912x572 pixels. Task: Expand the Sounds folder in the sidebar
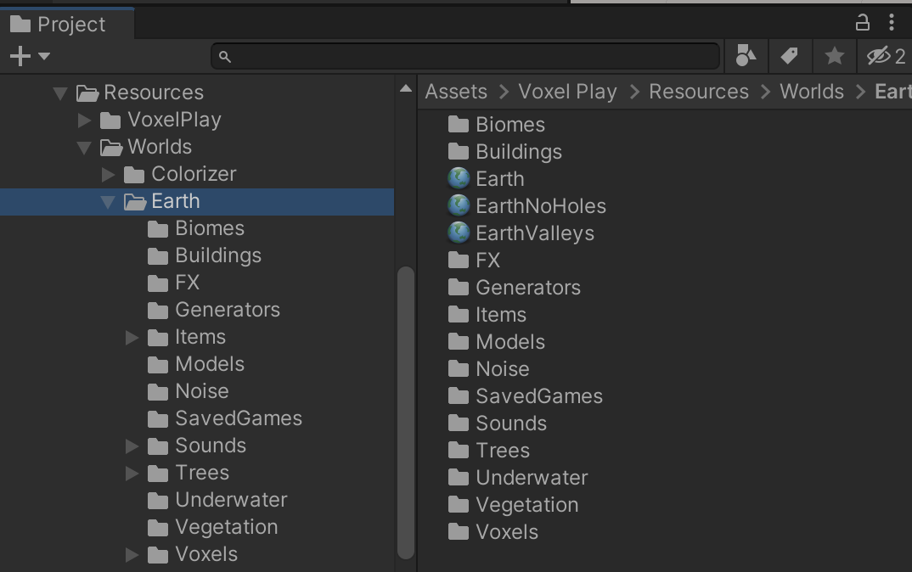(x=132, y=446)
